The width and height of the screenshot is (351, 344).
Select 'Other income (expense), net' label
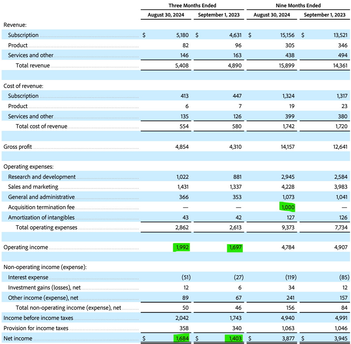click(x=43, y=298)
